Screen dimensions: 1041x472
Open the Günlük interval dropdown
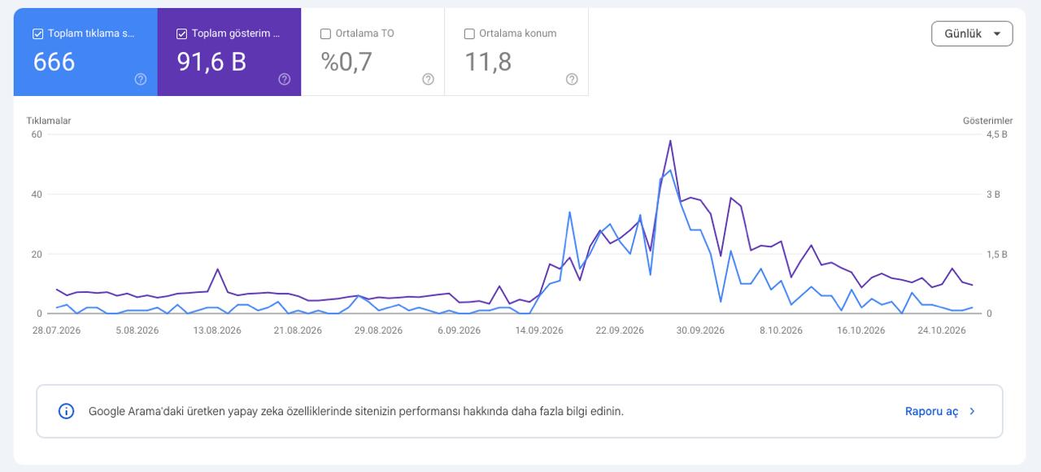click(972, 34)
